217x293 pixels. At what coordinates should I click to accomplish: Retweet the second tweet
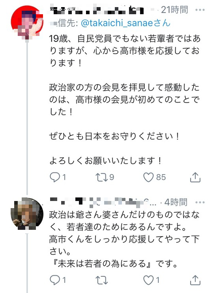pos(101,280)
